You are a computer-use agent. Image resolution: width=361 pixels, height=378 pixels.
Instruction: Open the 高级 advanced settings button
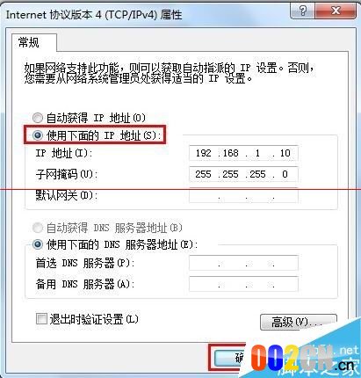(299, 323)
